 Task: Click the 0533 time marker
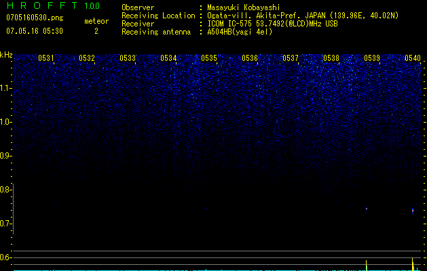[128, 58]
